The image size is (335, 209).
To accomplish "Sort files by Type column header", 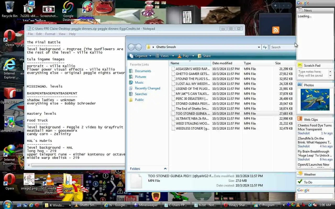I will (x=258, y=63).
